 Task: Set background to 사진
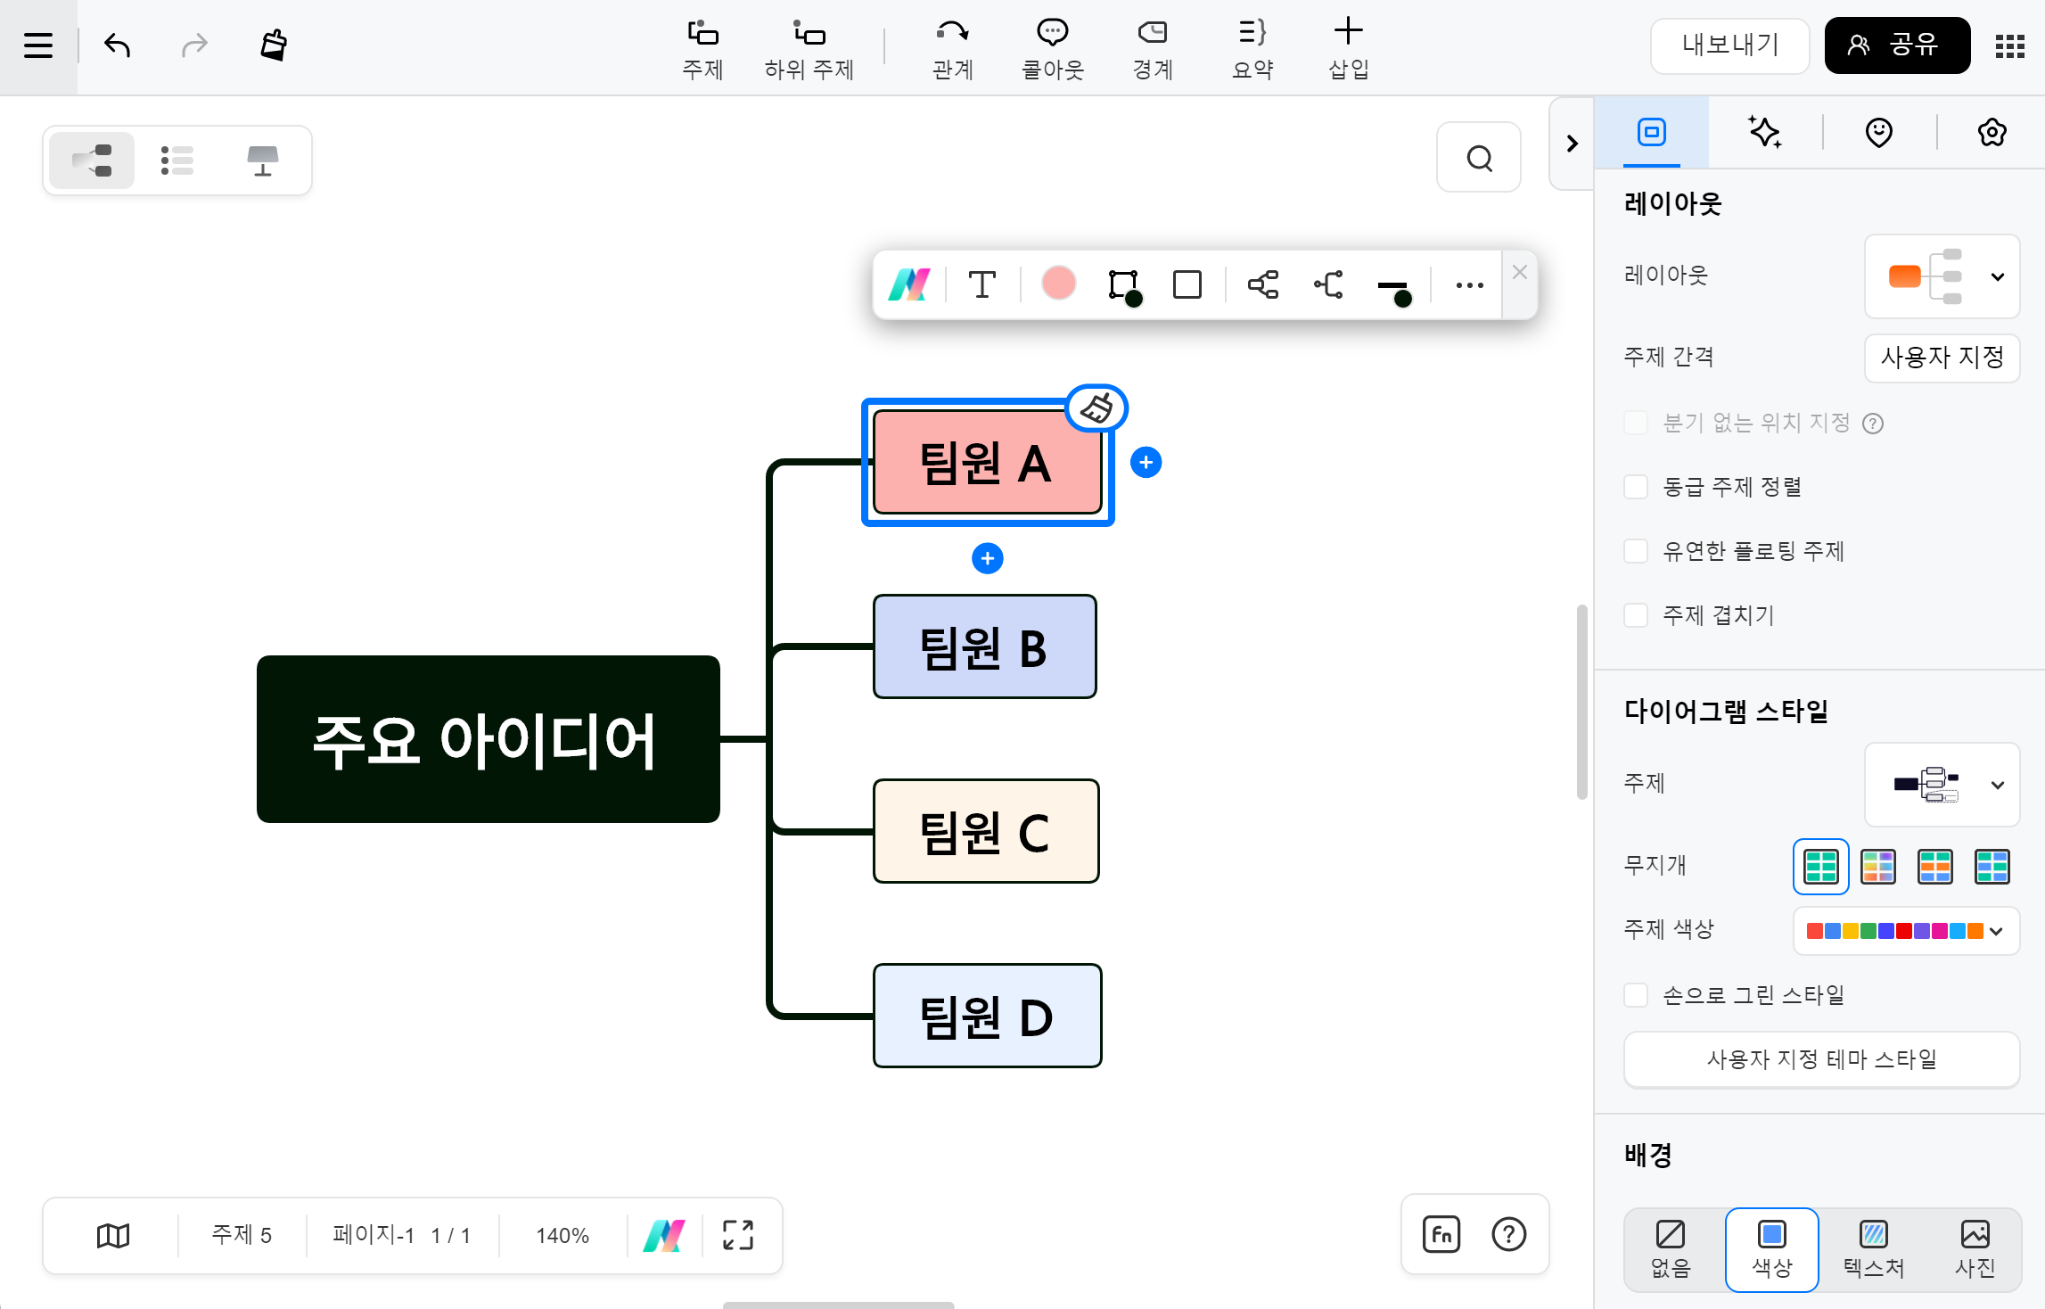point(1975,1250)
